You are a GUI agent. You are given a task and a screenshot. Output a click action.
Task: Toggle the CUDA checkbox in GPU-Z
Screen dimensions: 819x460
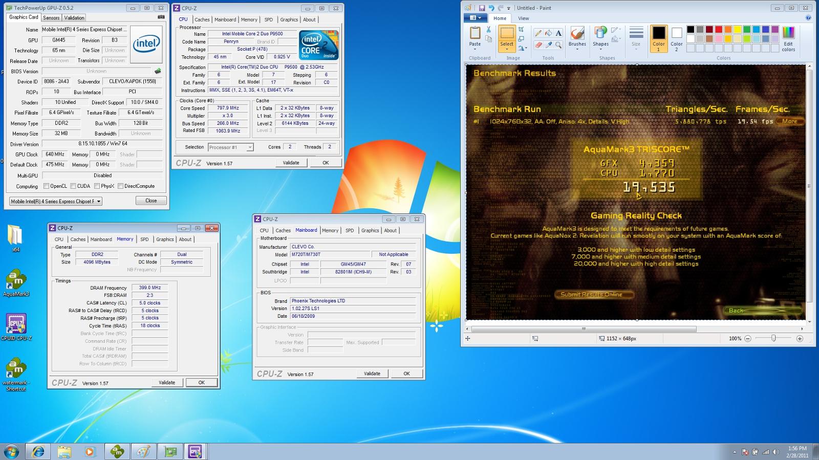pos(73,186)
